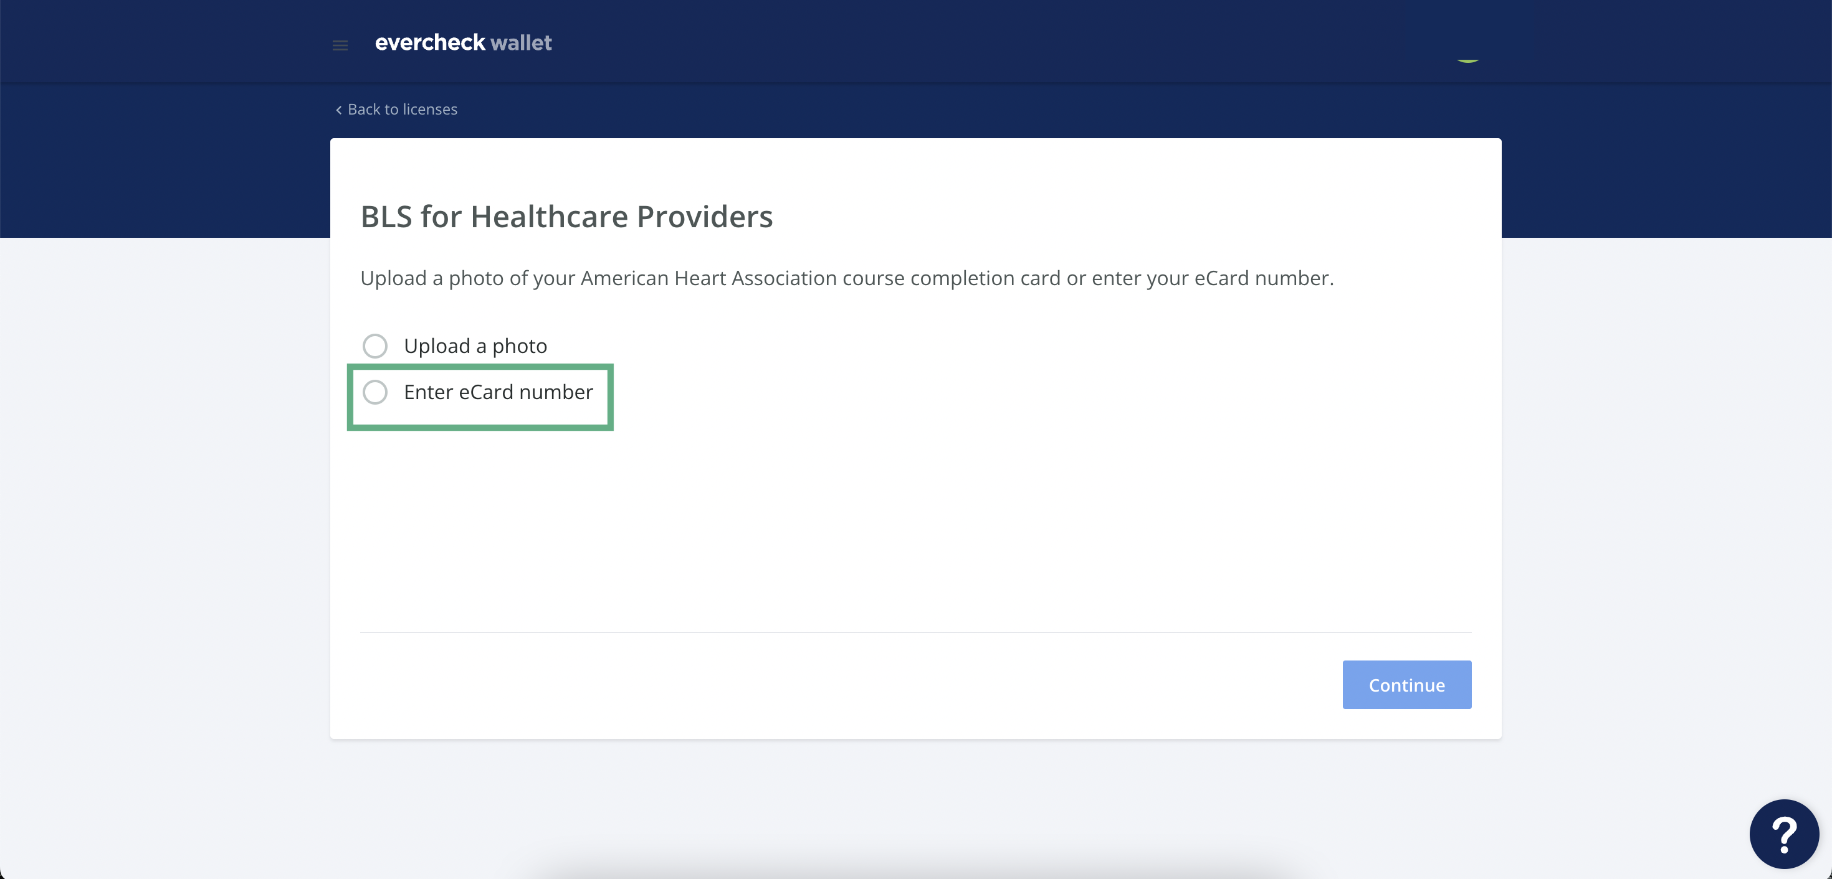Return home via the wallet brand icon

[x=463, y=42]
